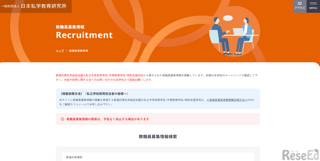Screen dimensions: 320x161
Task: Open the 都道府県選択 dropdown field
Action: (x=158, y=157)
